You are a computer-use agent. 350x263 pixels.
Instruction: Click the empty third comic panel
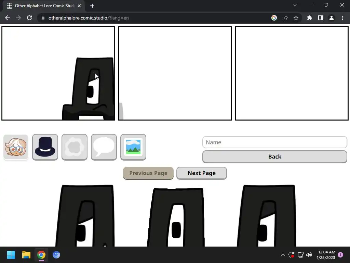[x=292, y=73]
